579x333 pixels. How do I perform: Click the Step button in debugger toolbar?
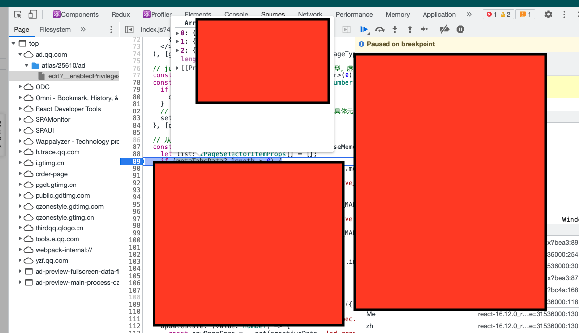point(425,30)
